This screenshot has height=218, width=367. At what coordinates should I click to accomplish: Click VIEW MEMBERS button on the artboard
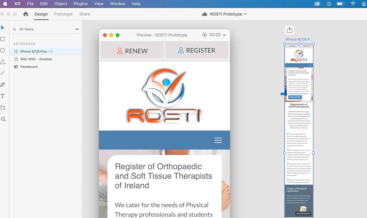pyautogui.click(x=295, y=97)
